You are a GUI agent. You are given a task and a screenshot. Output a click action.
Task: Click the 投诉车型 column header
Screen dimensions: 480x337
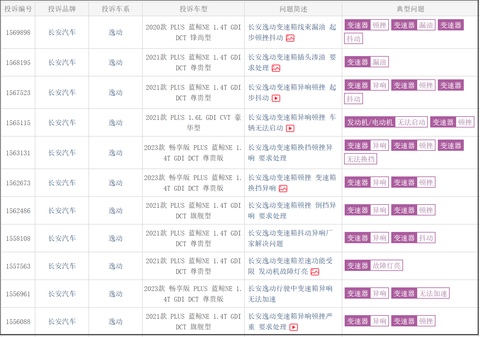coord(193,9)
